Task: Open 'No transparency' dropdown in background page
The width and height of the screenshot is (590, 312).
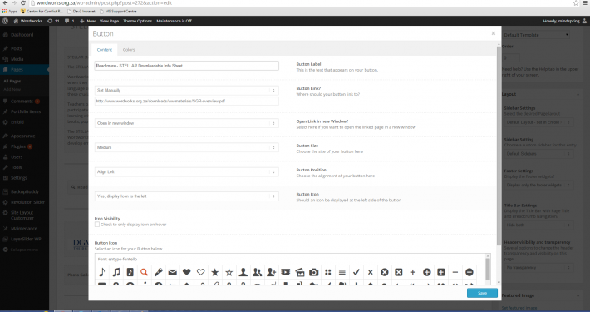Action: pos(538,268)
